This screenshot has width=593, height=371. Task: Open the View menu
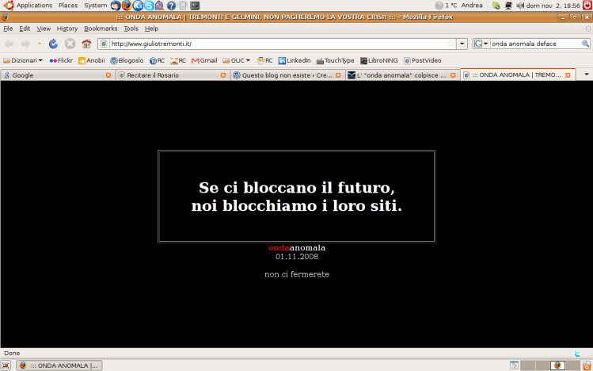click(44, 29)
